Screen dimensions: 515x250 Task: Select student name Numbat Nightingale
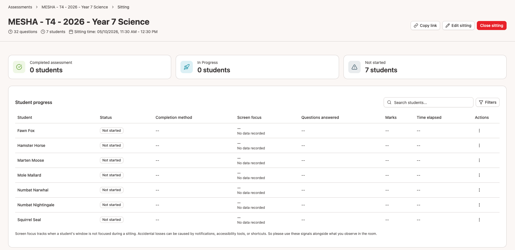[36, 205]
